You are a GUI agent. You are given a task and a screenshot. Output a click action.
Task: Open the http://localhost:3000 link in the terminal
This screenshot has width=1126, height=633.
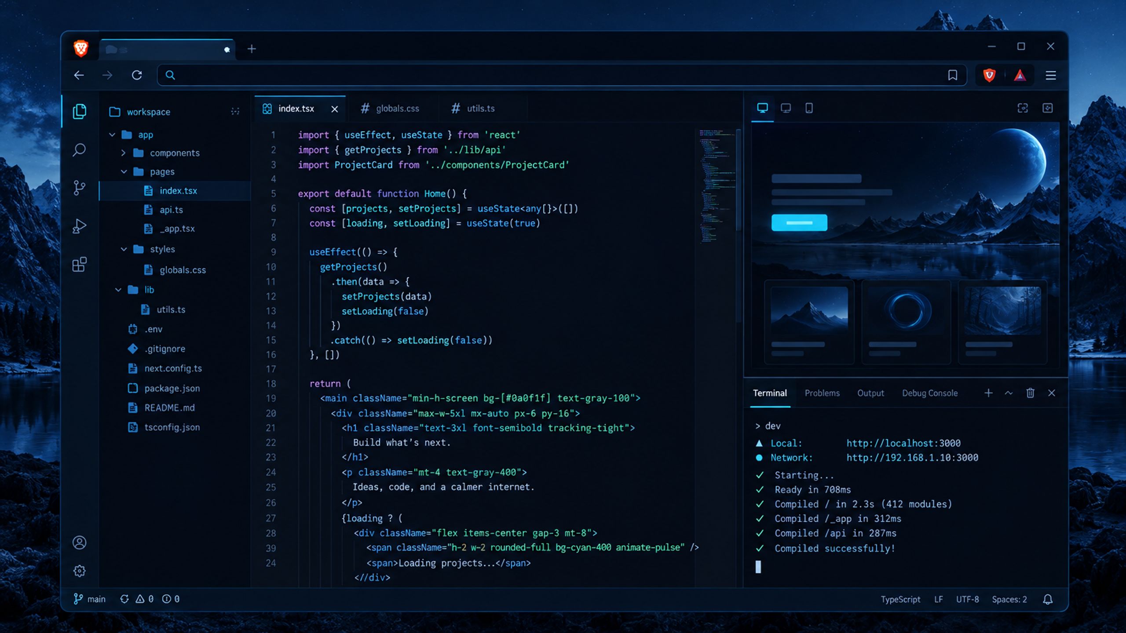(903, 443)
